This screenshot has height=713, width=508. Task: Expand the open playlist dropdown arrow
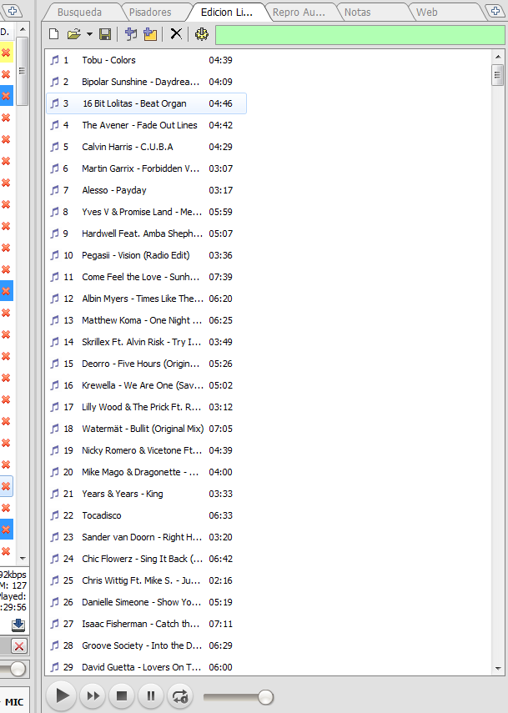(x=89, y=34)
